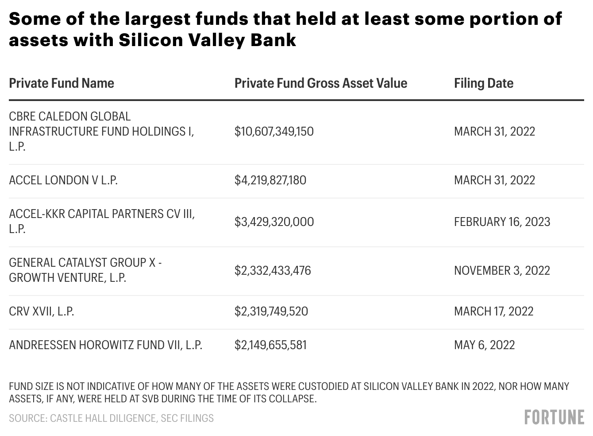The image size is (593, 436).
Task: Click the Accel London V L.P. row
Action: coord(63,180)
